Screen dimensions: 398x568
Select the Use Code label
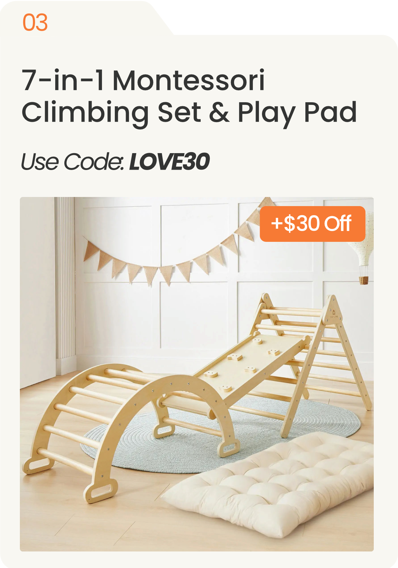point(73,161)
